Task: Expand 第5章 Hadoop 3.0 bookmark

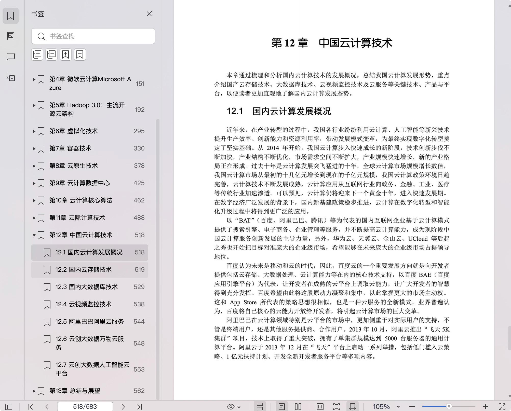Action: [x=34, y=105]
